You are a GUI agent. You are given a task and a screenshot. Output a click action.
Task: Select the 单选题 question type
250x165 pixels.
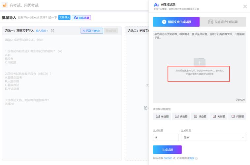[x=162, y=116]
